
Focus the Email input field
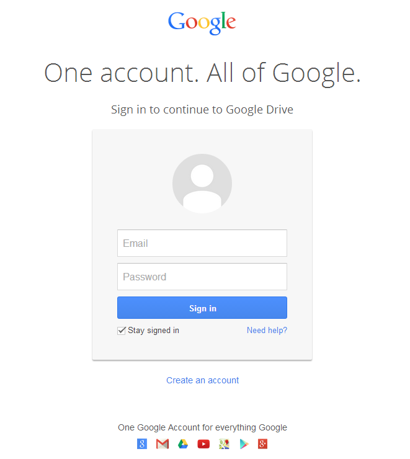tap(202, 243)
